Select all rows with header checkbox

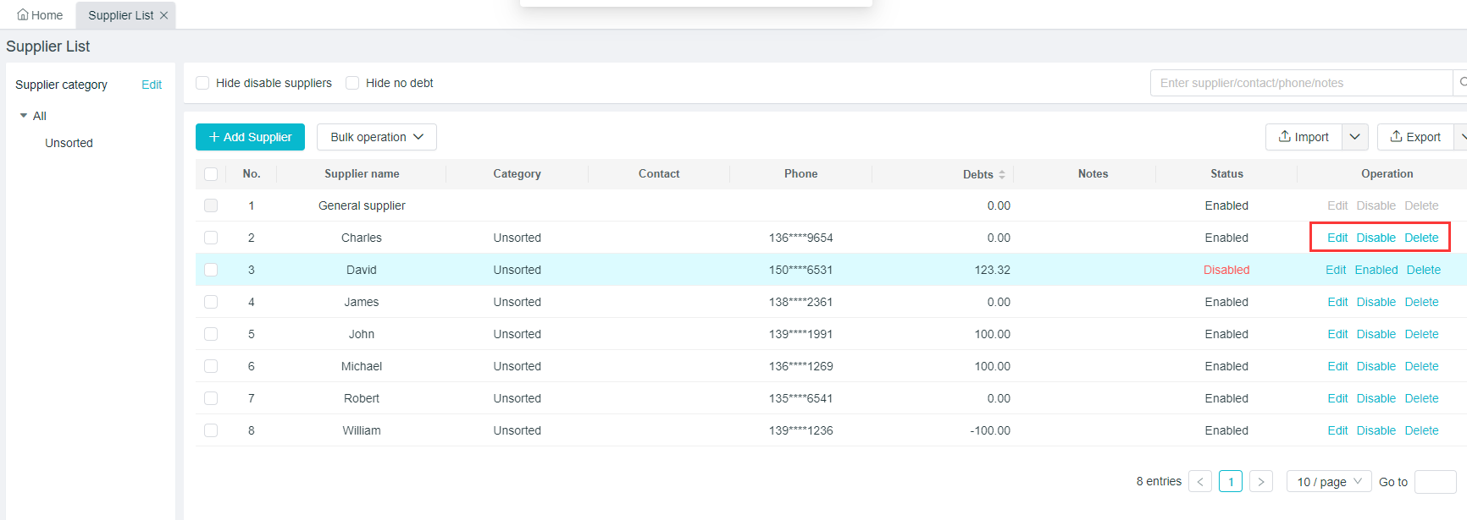click(211, 174)
